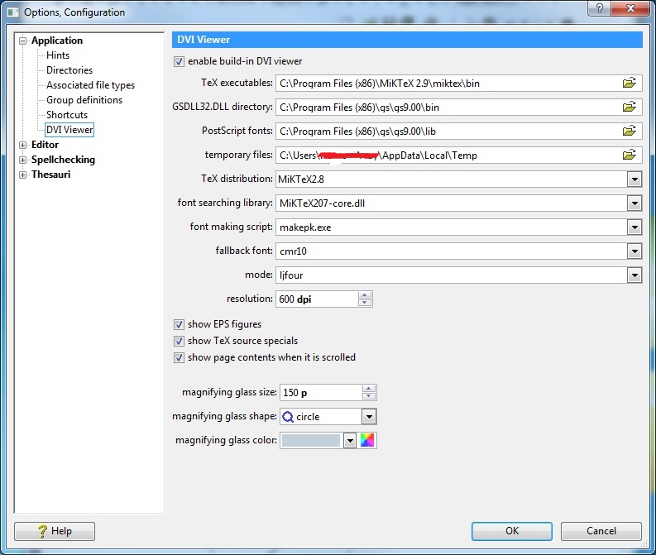Viewport: 656px width, 555px height.
Task: Collapse the Application tree node
Action: (x=22, y=41)
